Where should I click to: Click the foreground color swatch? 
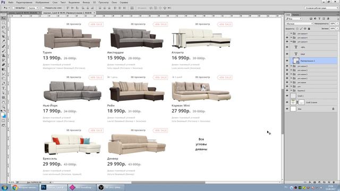point(2,115)
